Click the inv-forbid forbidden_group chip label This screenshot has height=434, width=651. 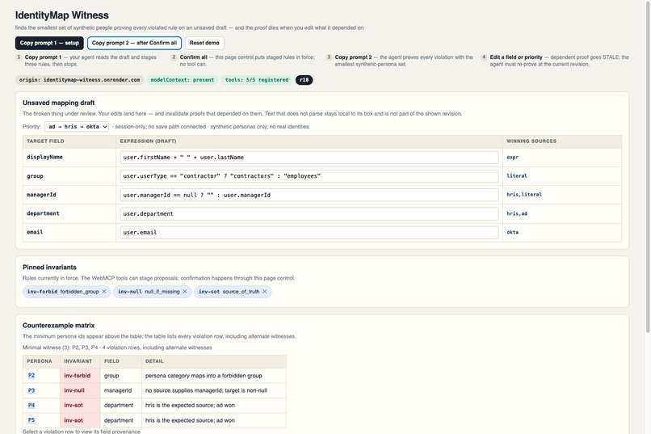[x=63, y=292]
